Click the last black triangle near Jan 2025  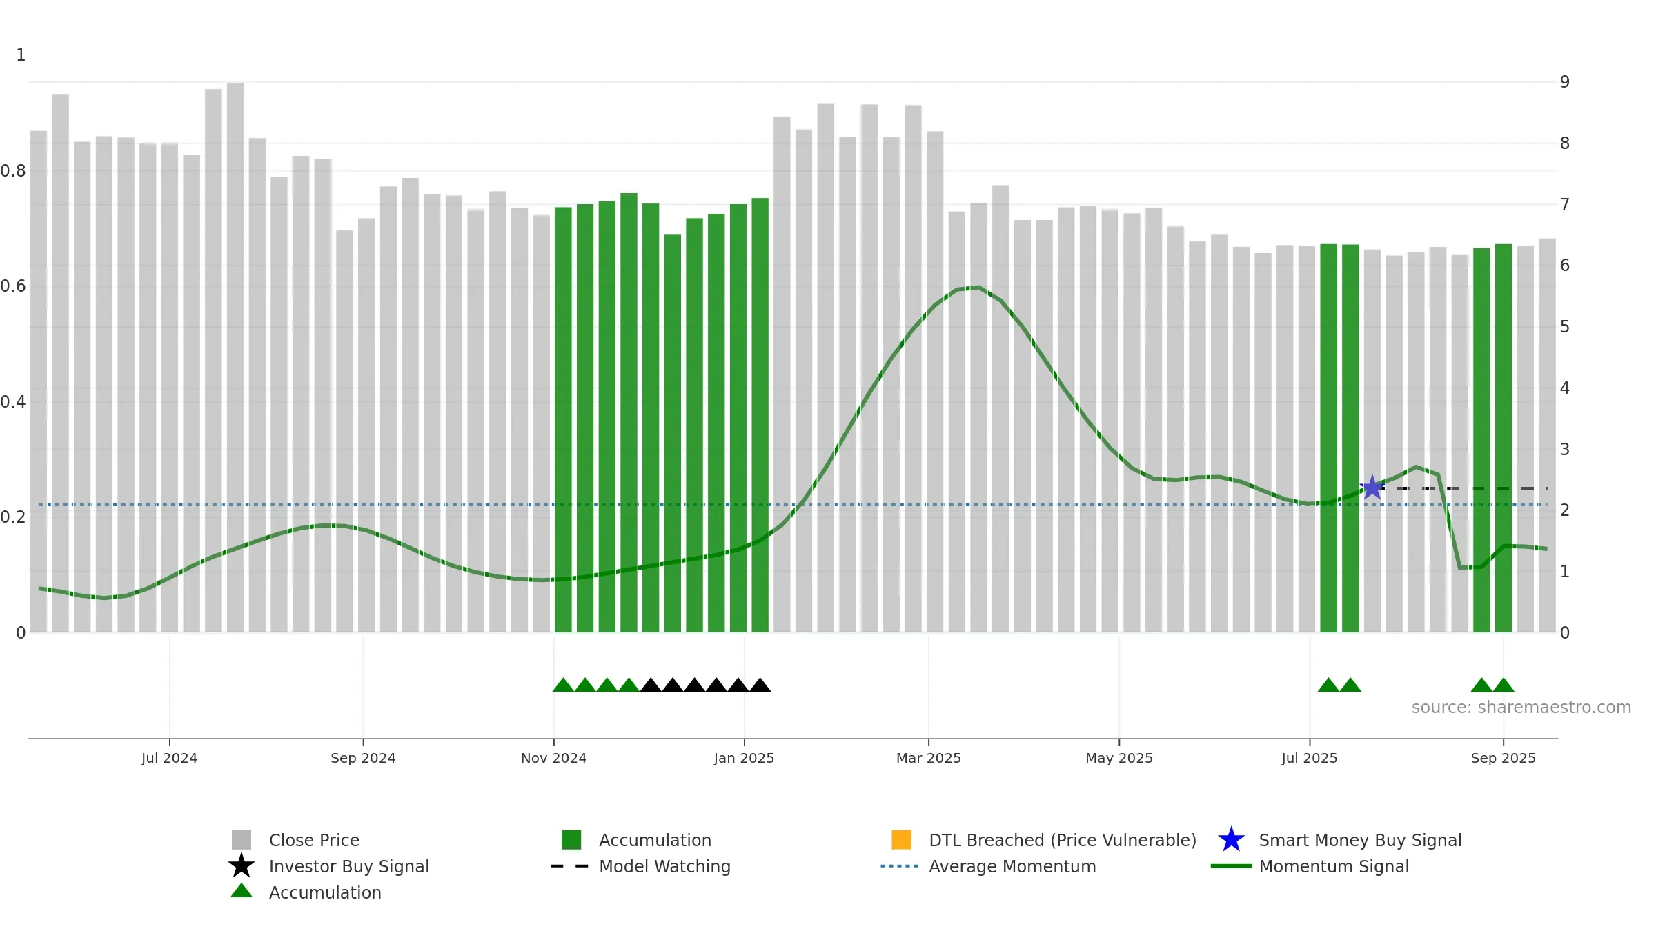click(760, 685)
